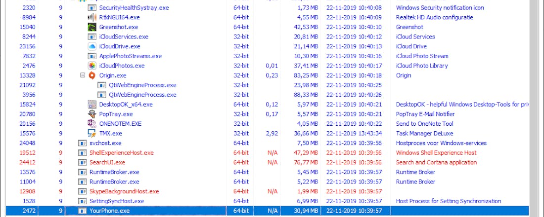Select the TMX.exe process name
Screen dimensions: 544x217
(x=111, y=134)
